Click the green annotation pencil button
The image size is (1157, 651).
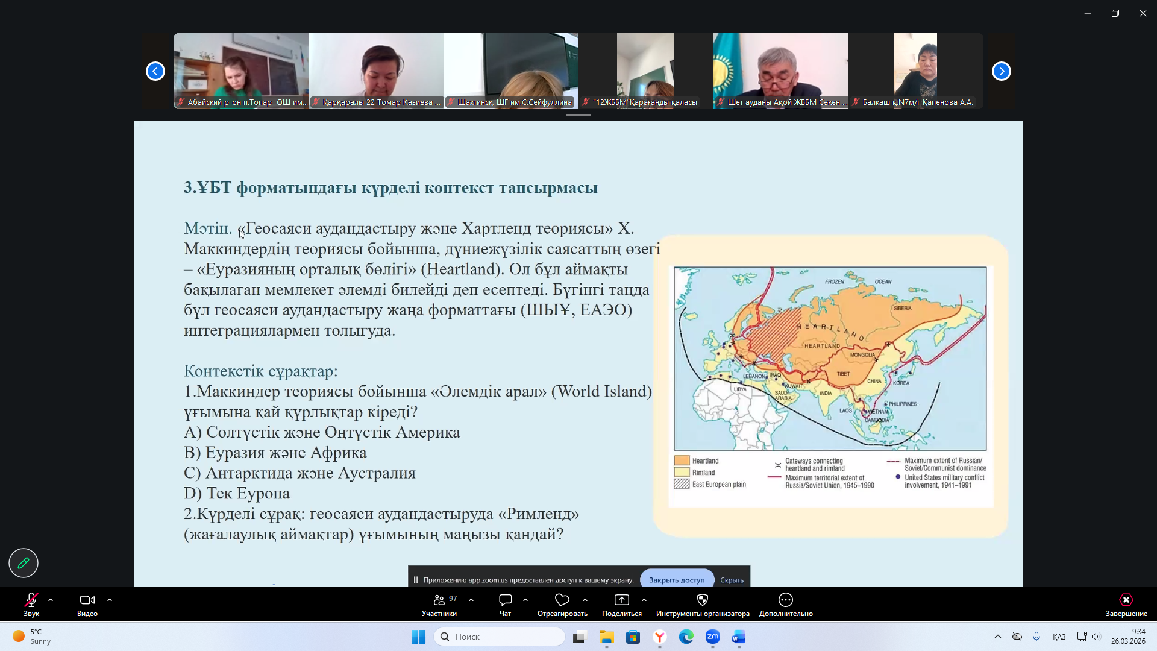pos(24,563)
